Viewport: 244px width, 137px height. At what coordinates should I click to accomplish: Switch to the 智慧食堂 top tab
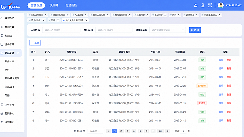pos(36,5)
